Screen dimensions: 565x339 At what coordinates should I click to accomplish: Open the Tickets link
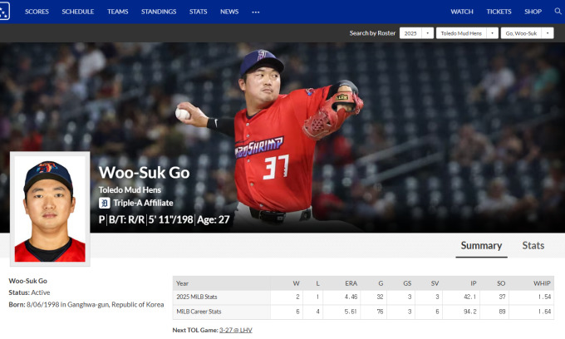499,12
